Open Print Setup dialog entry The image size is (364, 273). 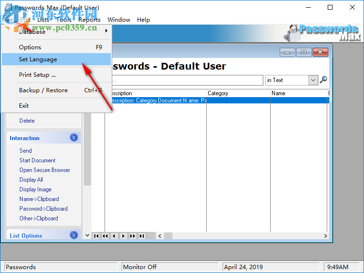(56, 75)
